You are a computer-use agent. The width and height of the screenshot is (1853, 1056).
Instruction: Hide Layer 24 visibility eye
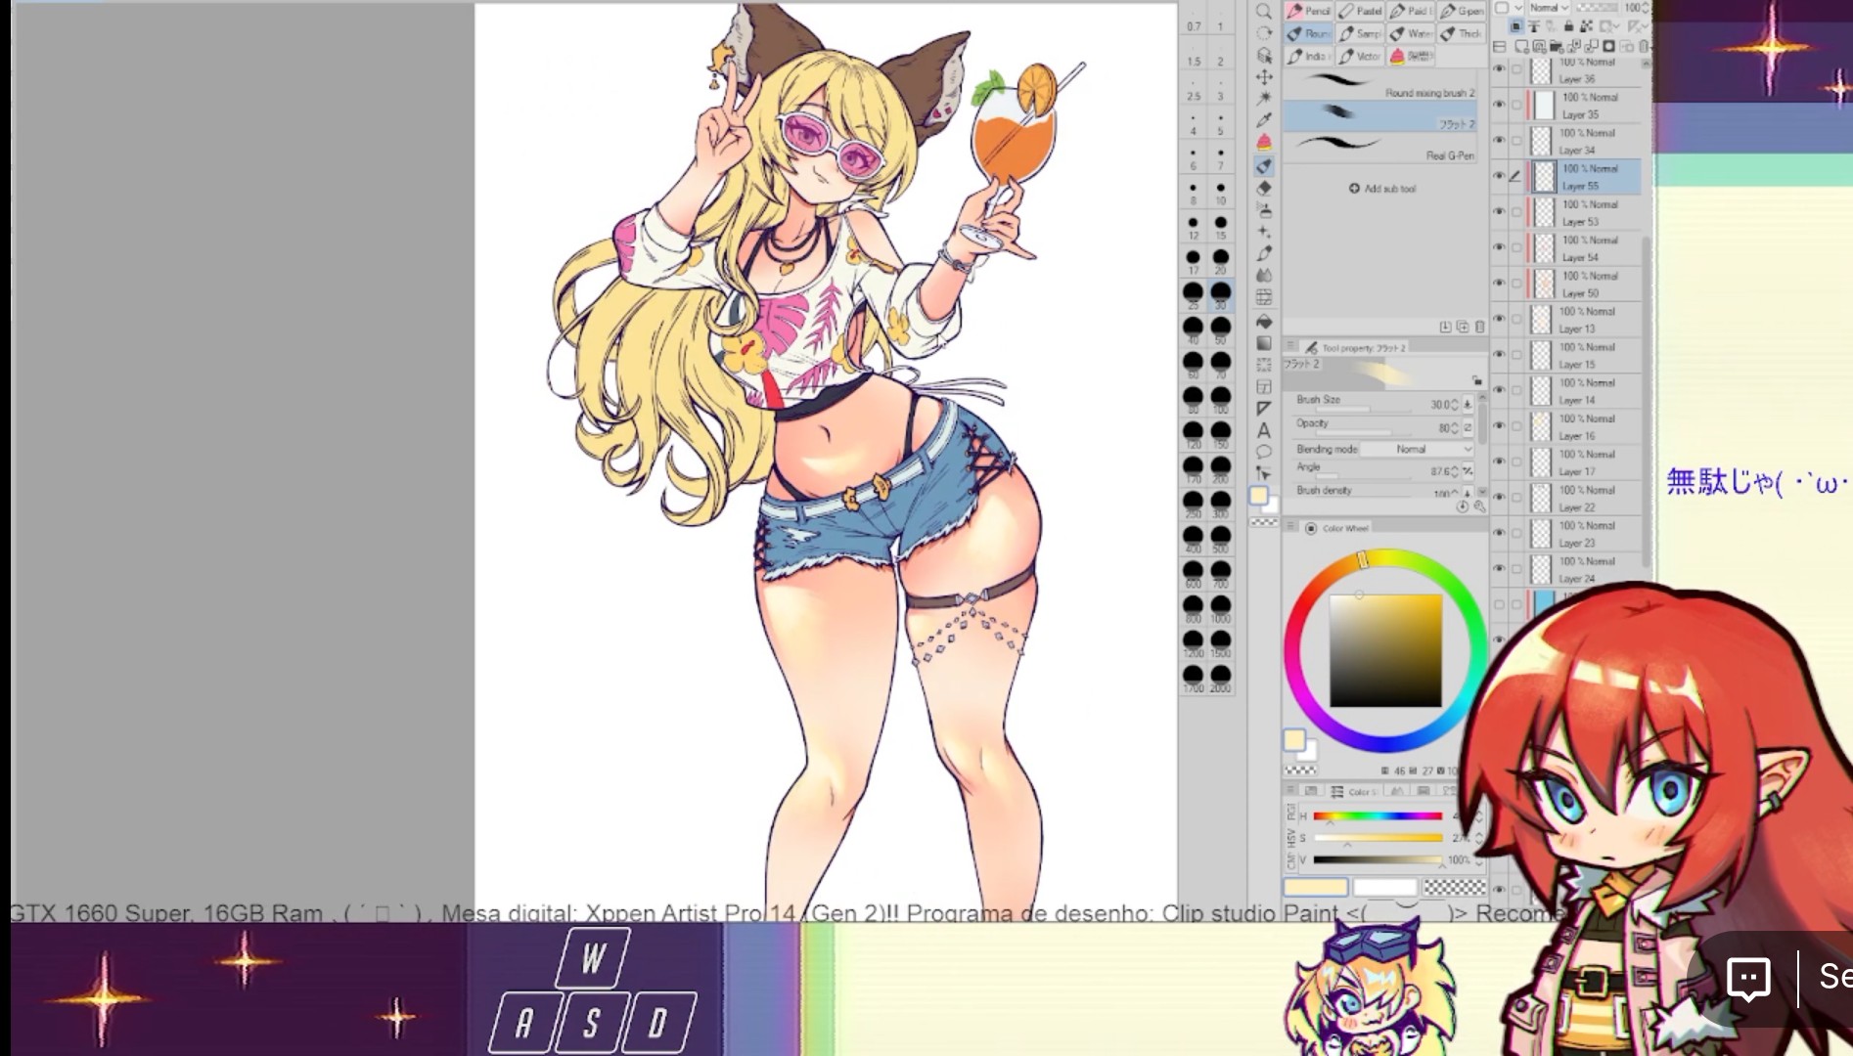[1499, 569]
